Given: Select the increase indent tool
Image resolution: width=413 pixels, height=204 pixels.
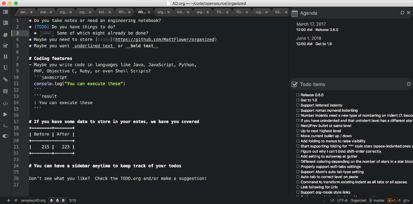Looking at the screenshot, I should pos(5,12).
